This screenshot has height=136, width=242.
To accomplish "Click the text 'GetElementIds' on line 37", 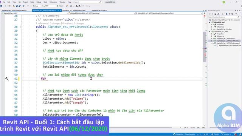I will [129, 63].
